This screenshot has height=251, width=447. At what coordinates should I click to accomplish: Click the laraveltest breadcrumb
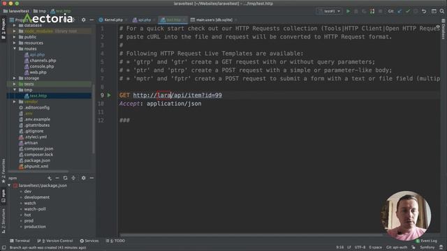(x=16, y=11)
